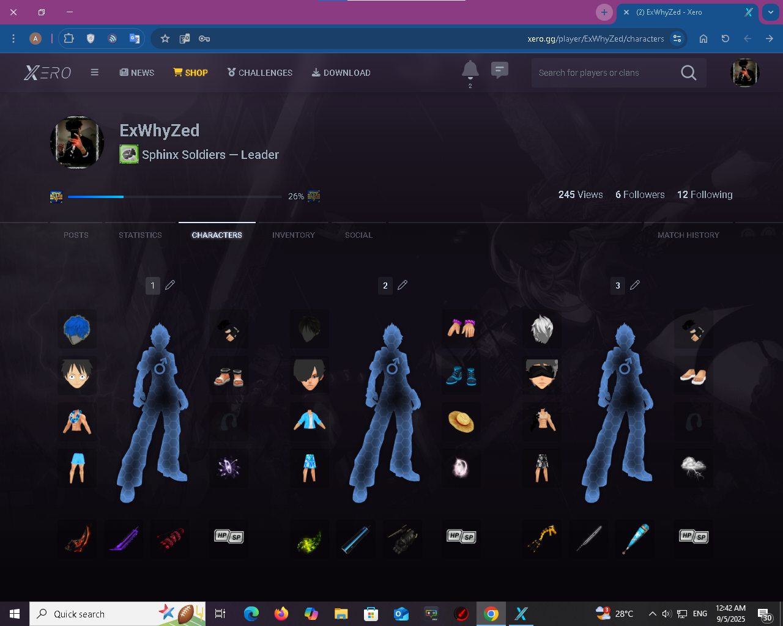Click the Sphinx Soldiers clan link
Image resolution: width=783 pixels, height=626 pixels.
click(x=184, y=155)
